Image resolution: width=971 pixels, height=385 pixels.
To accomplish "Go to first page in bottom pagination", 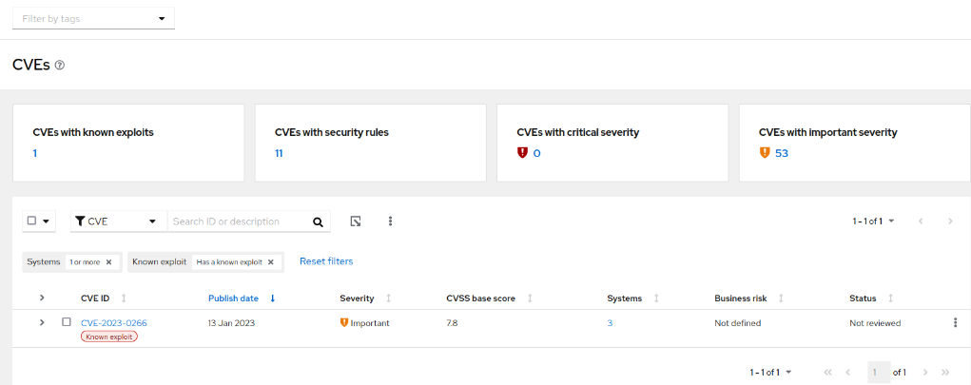I will click(828, 372).
